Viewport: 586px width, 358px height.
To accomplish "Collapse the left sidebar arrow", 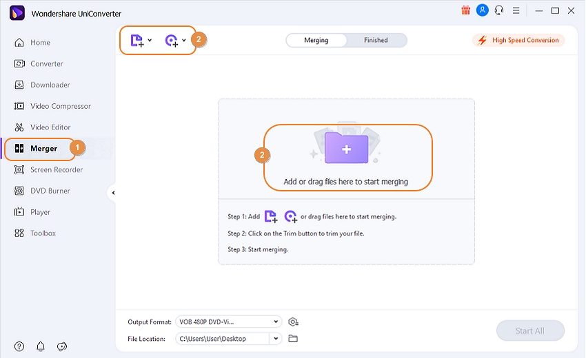I will click(x=113, y=193).
